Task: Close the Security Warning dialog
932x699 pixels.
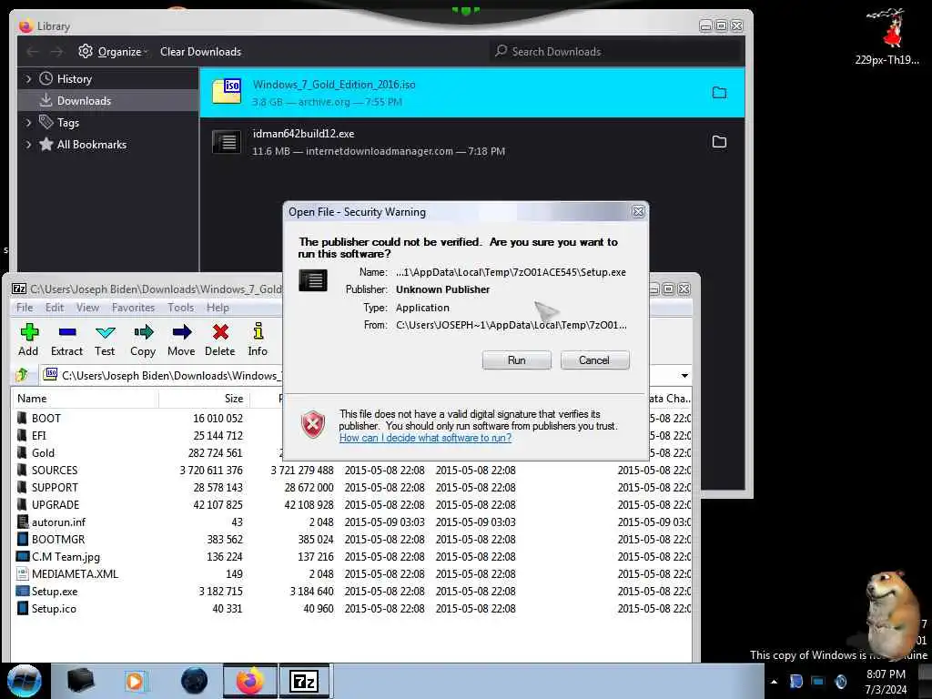Action: pos(638,211)
